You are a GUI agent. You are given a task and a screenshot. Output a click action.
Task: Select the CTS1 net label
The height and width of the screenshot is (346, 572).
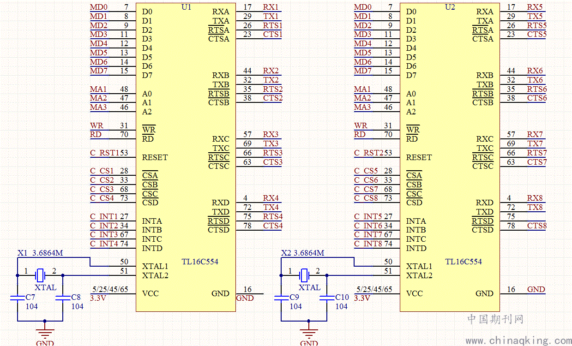273,34
